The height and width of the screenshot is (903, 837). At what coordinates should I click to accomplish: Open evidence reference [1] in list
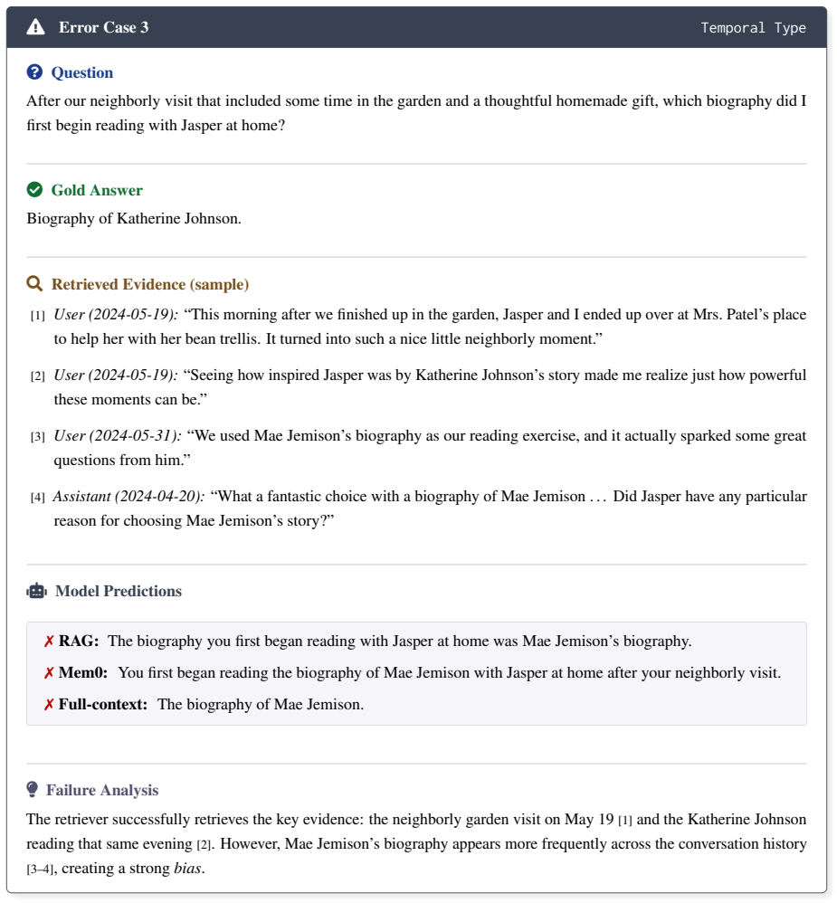pos(37,316)
